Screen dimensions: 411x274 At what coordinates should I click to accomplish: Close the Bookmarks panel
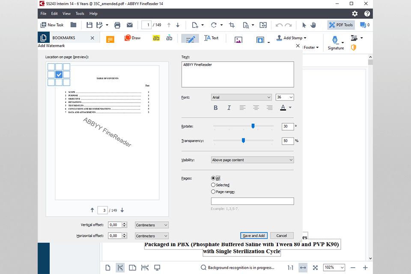click(x=92, y=38)
